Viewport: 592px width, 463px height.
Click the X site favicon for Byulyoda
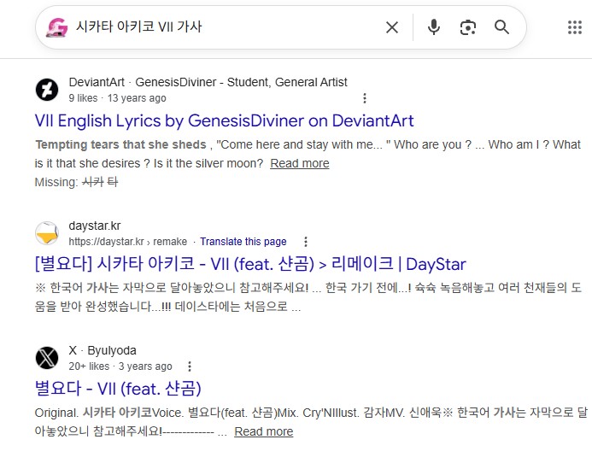(47, 358)
